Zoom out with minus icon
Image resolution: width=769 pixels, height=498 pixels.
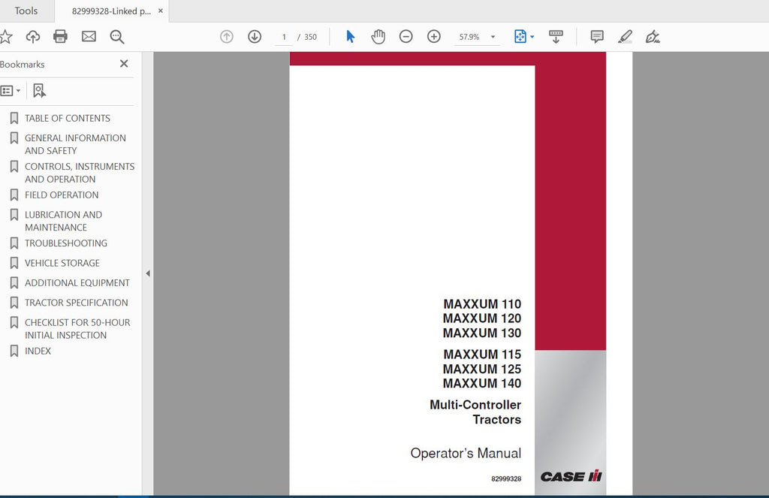(406, 36)
